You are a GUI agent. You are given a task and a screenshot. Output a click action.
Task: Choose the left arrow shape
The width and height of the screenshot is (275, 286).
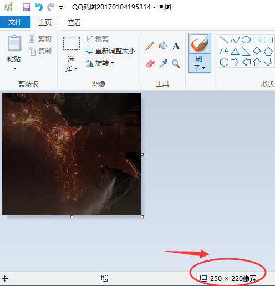pos(246,62)
